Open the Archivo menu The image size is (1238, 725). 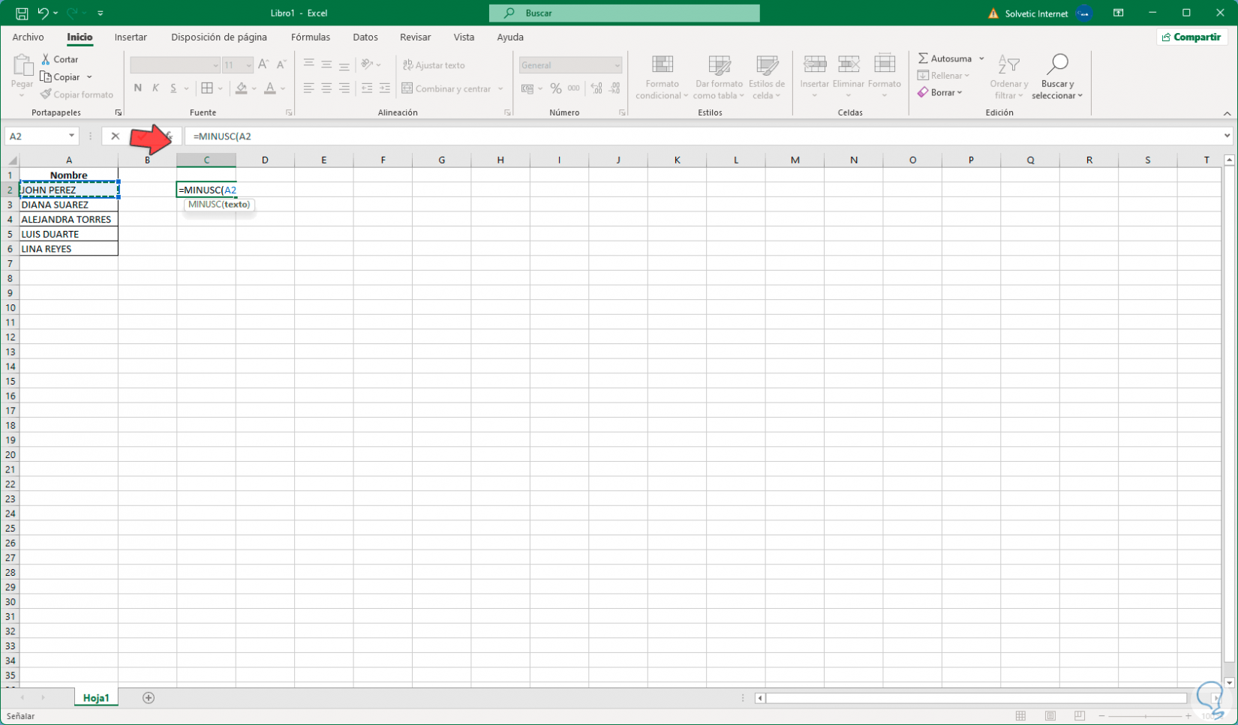[28, 37]
